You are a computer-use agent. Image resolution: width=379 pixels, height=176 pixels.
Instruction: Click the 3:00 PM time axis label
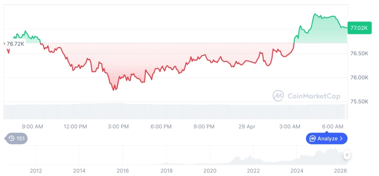(118, 127)
